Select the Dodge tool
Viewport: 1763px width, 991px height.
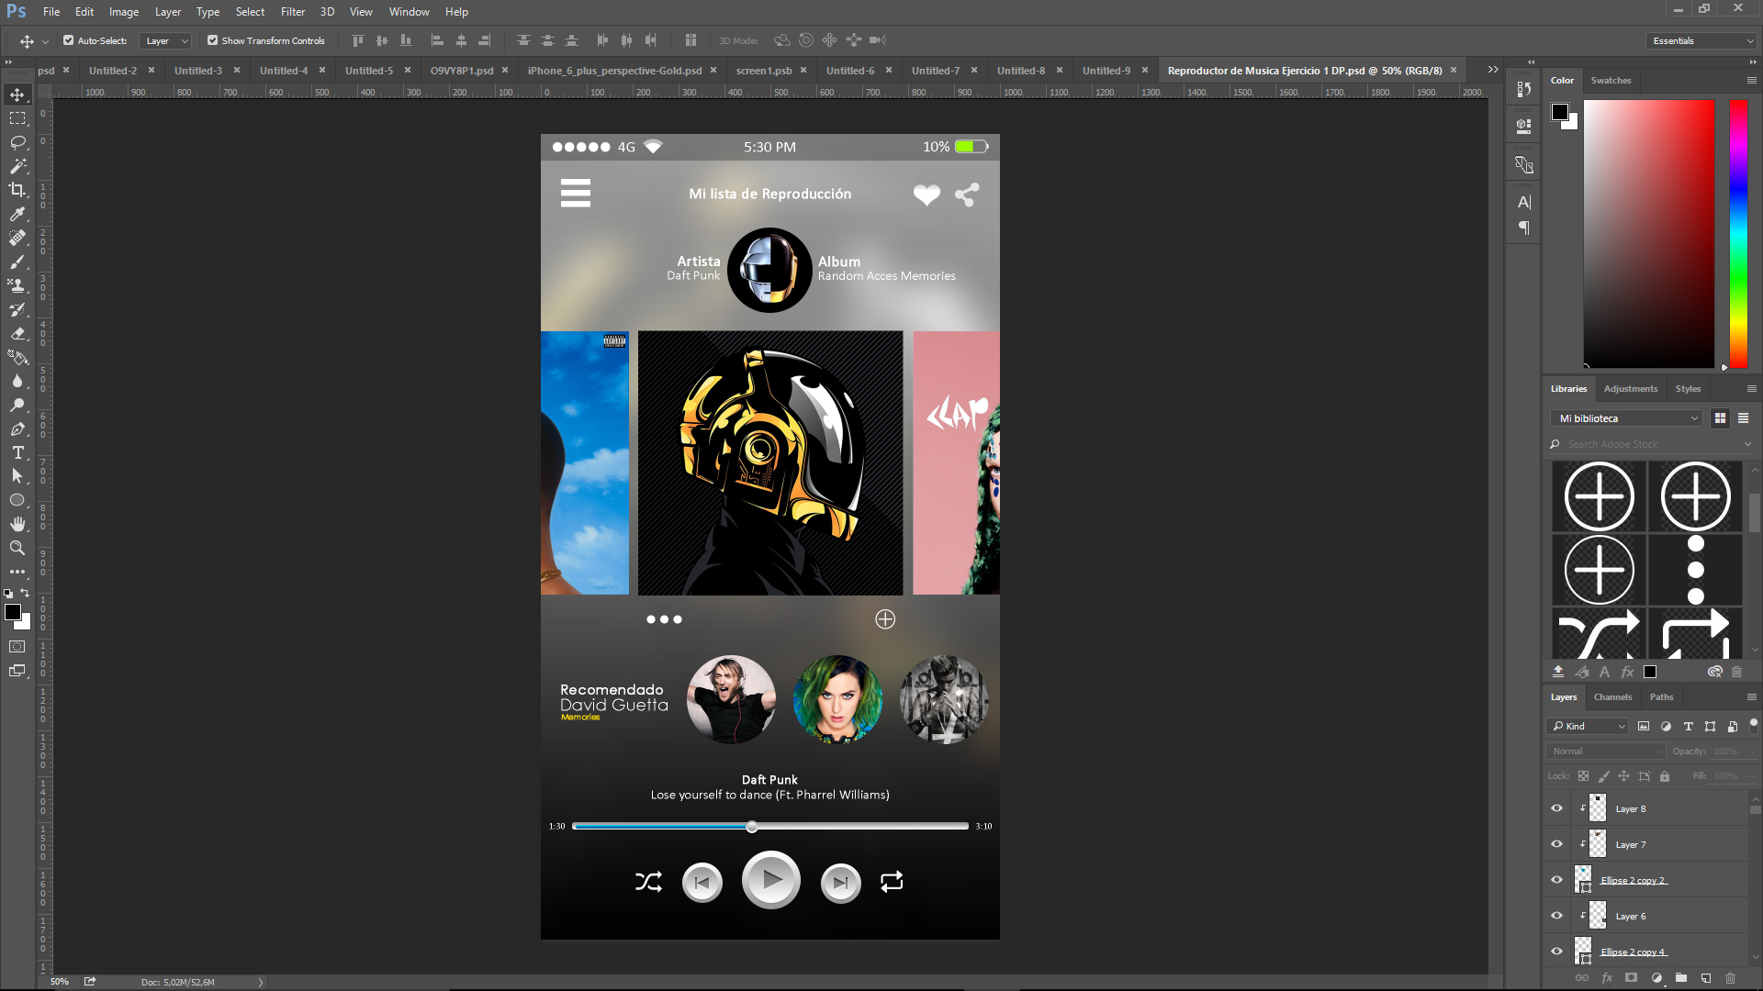(17, 405)
